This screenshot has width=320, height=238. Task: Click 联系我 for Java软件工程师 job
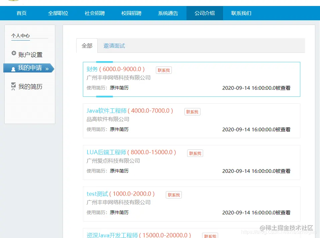point(192,112)
